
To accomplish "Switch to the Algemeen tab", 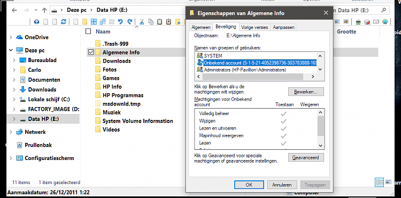I will coord(201,27).
